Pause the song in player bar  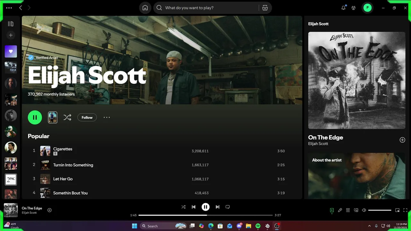205,207
